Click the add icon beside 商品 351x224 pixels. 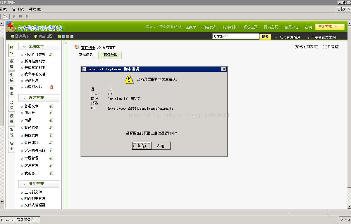click(51, 120)
